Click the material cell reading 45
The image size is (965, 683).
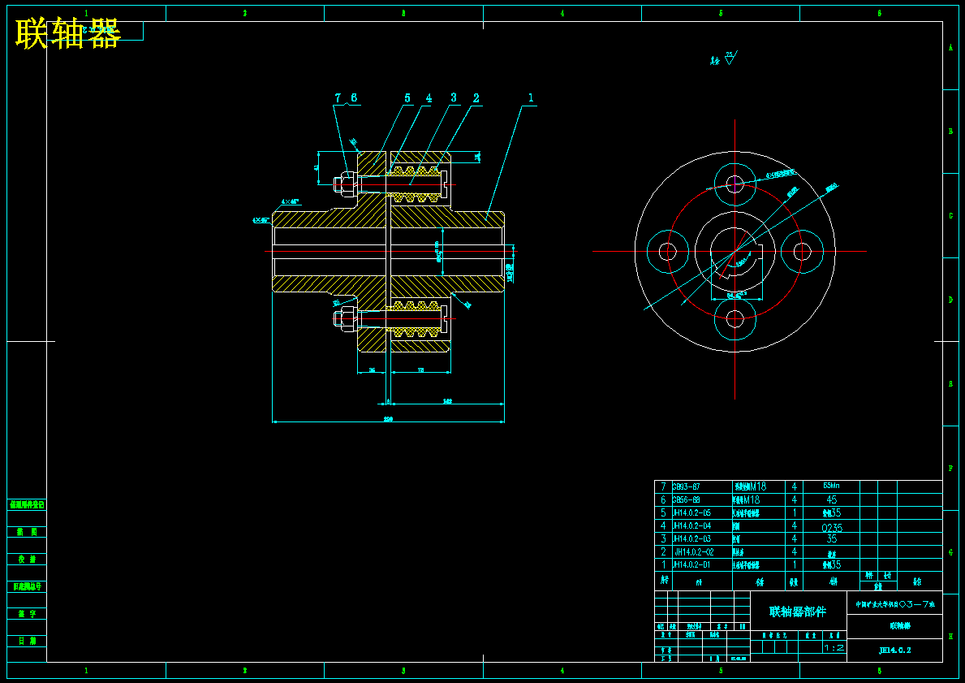pyautogui.click(x=831, y=499)
